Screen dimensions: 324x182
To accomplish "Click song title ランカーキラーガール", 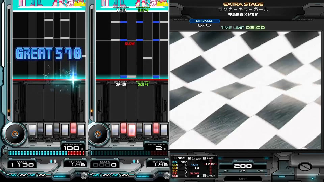I will click(x=243, y=9).
